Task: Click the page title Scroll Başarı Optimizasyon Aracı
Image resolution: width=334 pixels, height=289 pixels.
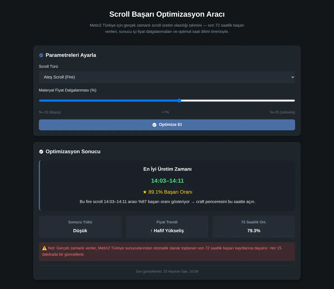Action: [x=167, y=14]
